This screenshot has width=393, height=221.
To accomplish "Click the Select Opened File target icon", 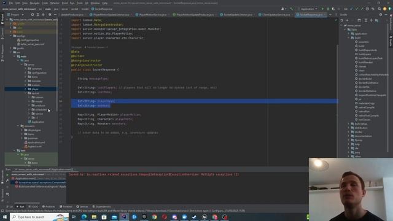I will [33, 15].
